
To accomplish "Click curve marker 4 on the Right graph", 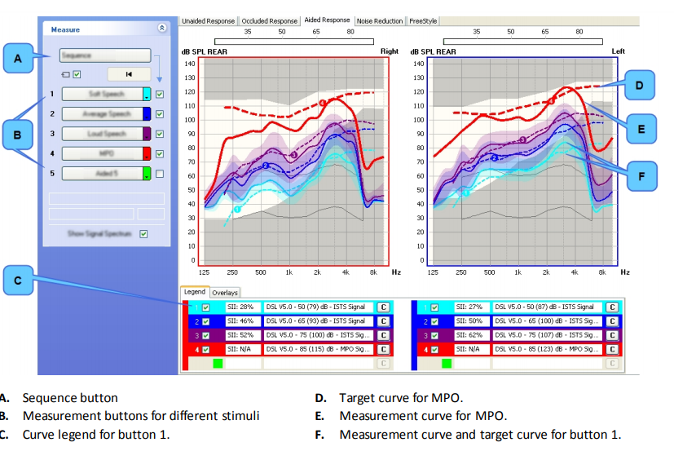I will click(323, 103).
